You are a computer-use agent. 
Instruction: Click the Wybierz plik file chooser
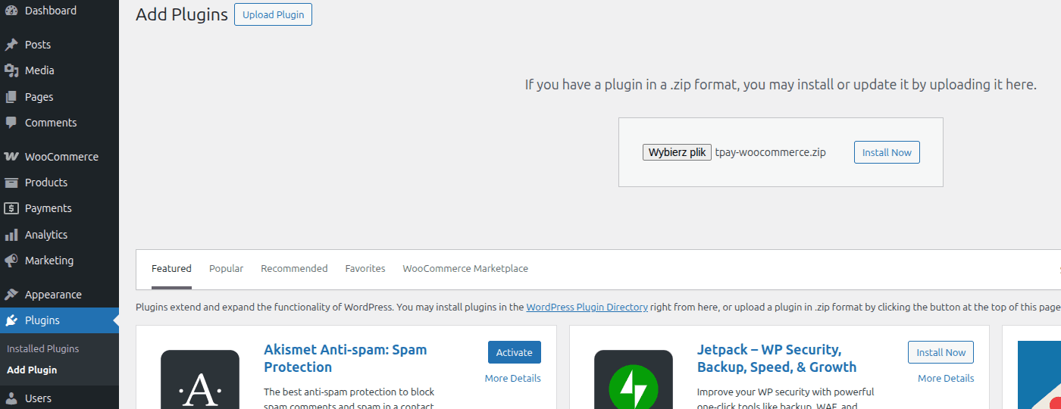pos(677,152)
